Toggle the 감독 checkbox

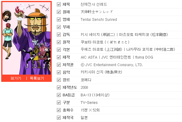tap(59, 35)
